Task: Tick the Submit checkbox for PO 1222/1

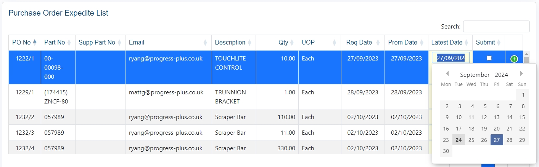Action: (x=489, y=58)
